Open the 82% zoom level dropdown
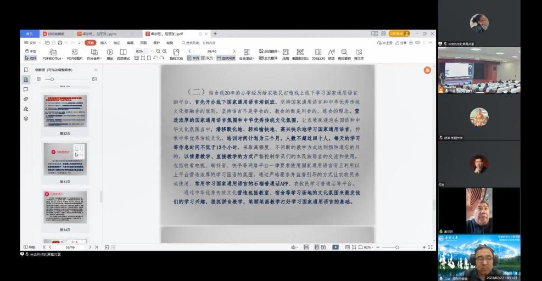The width and height of the screenshot is (542, 281). pyautogui.click(x=152, y=51)
